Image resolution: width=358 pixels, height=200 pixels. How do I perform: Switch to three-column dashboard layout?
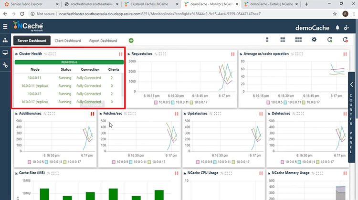pos(298,40)
